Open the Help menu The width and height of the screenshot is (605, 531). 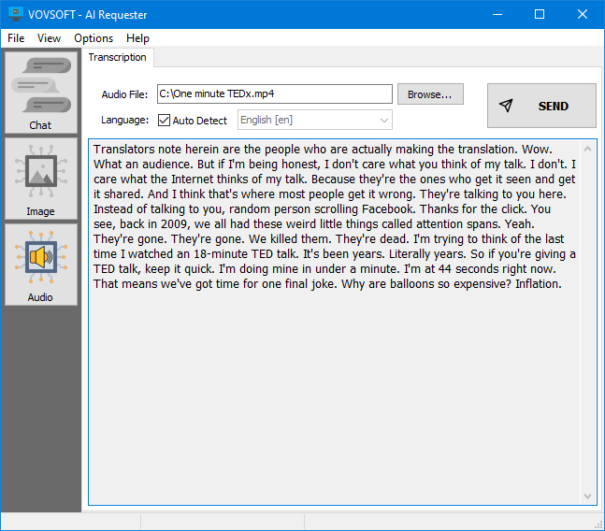click(137, 38)
